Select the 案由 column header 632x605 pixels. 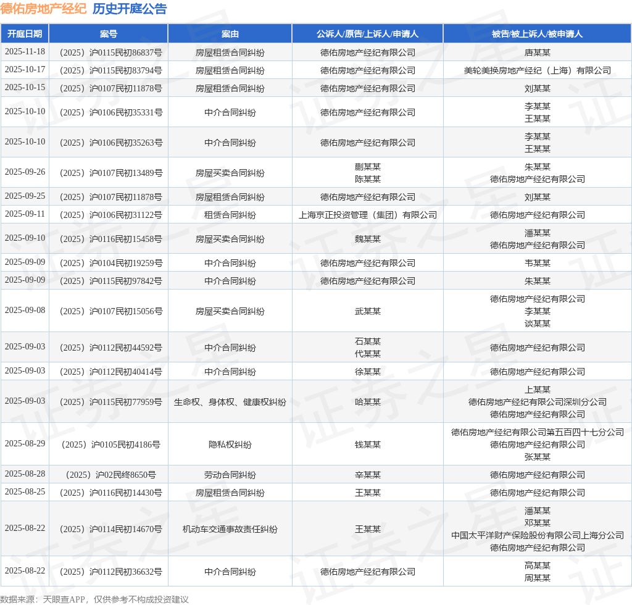[x=230, y=34]
